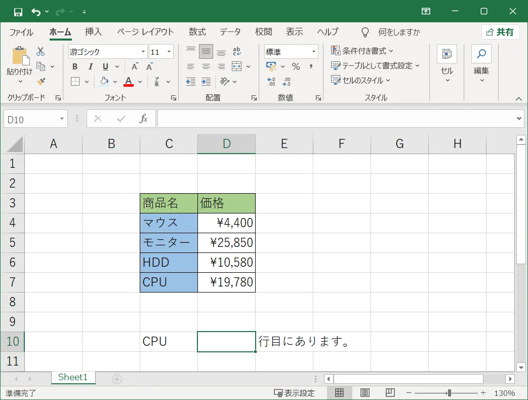Expand the formula bar chevron

(x=519, y=119)
